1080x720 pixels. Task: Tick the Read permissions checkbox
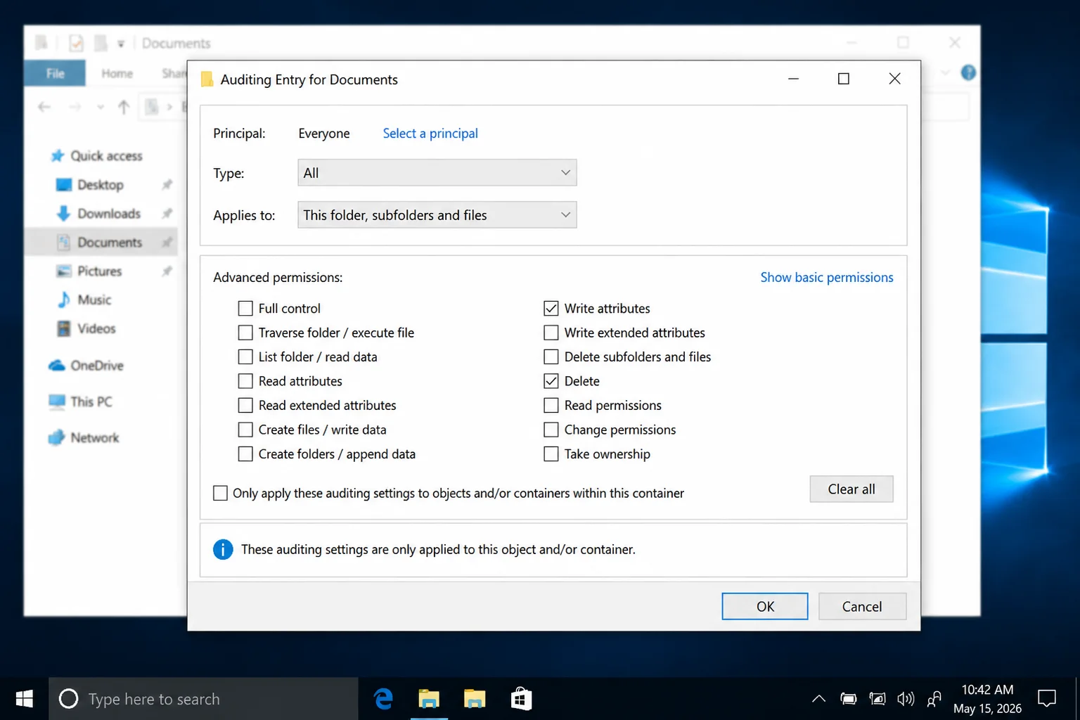click(x=551, y=405)
